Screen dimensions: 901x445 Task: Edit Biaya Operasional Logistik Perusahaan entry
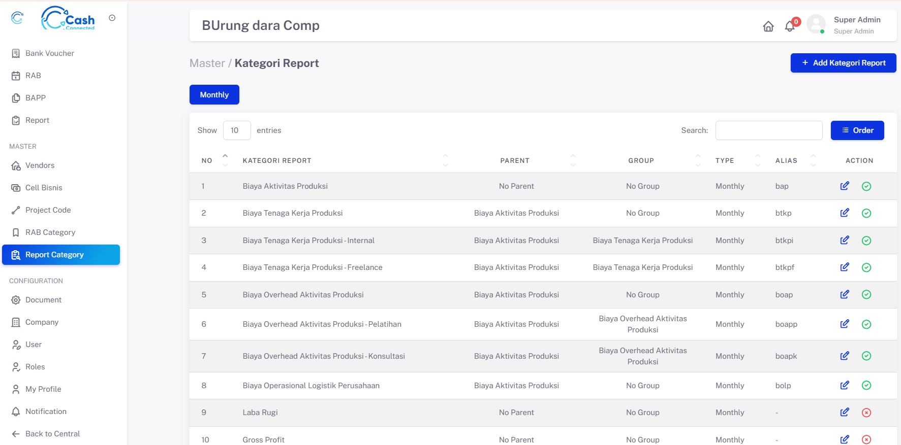845,386
